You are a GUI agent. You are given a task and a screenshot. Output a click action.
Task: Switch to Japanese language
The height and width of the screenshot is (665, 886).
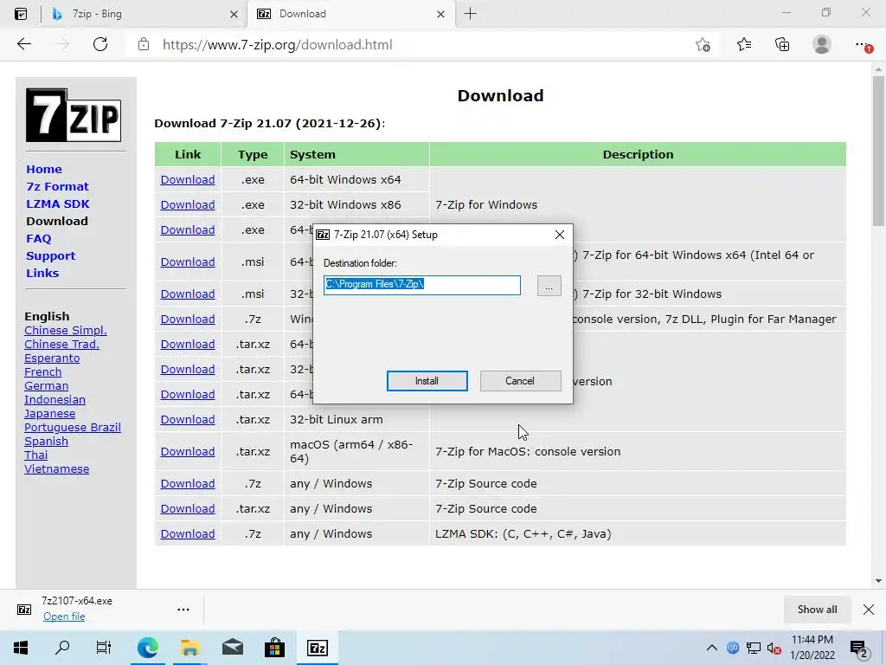49,413
